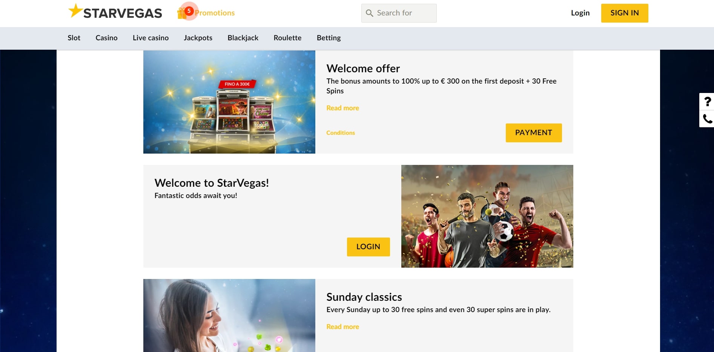Navigate to Blackjack games
Screen dimensions: 714x352
(x=243, y=38)
